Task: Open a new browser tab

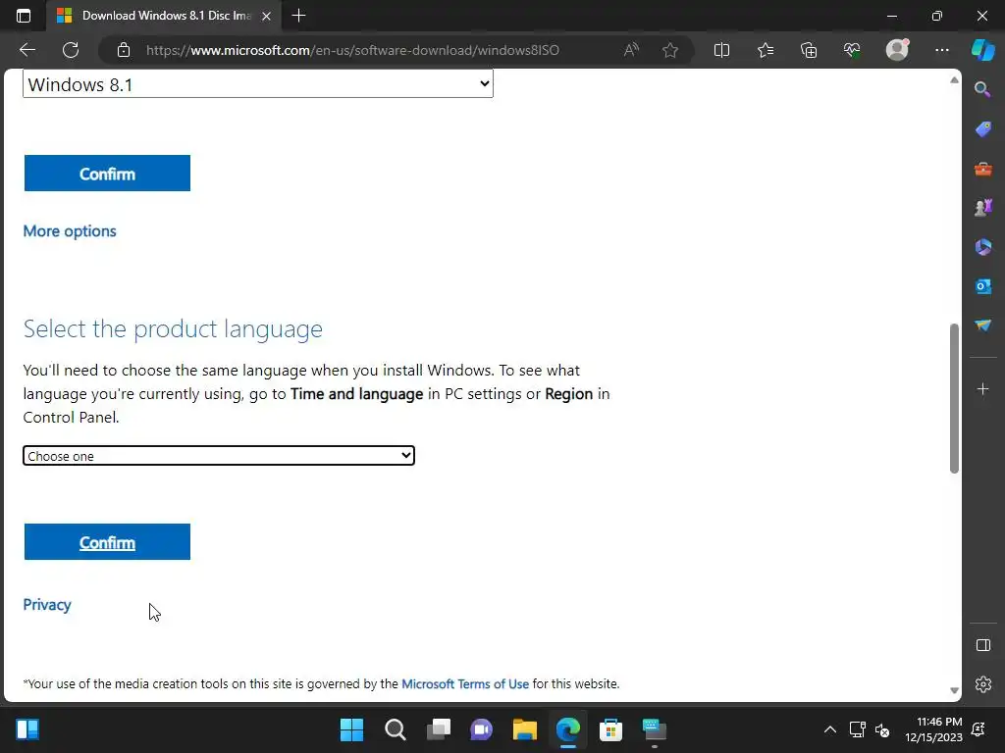Action: click(x=298, y=16)
